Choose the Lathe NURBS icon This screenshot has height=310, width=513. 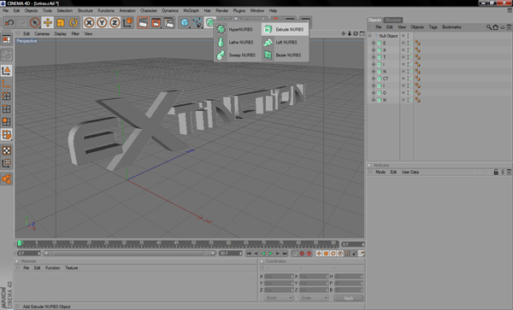click(221, 43)
